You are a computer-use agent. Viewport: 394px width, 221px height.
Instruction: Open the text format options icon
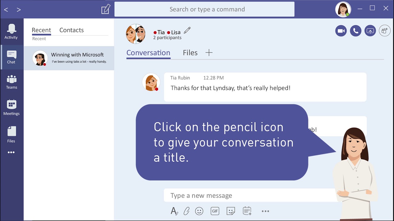coord(174,211)
